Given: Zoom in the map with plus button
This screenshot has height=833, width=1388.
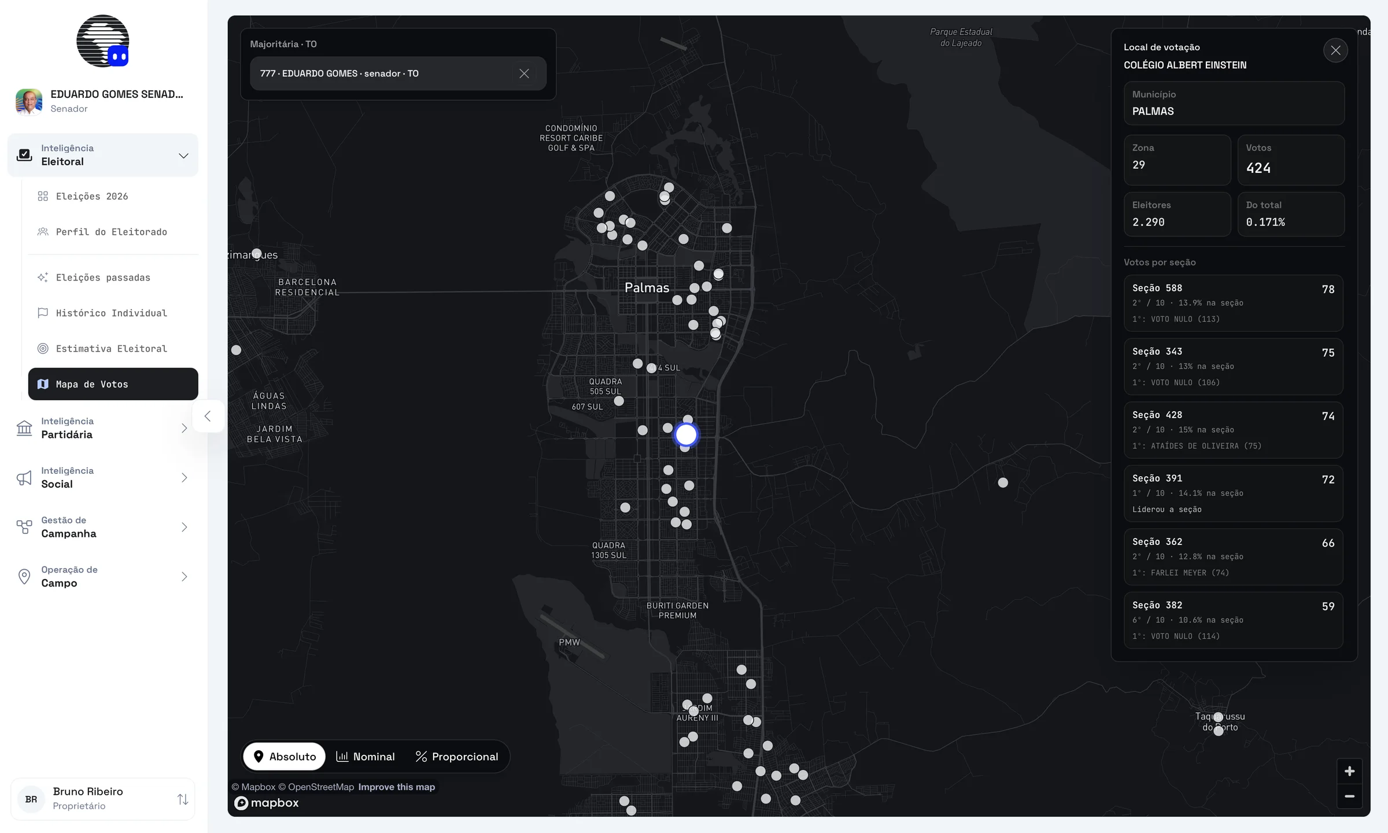Looking at the screenshot, I should (1349, 771).
